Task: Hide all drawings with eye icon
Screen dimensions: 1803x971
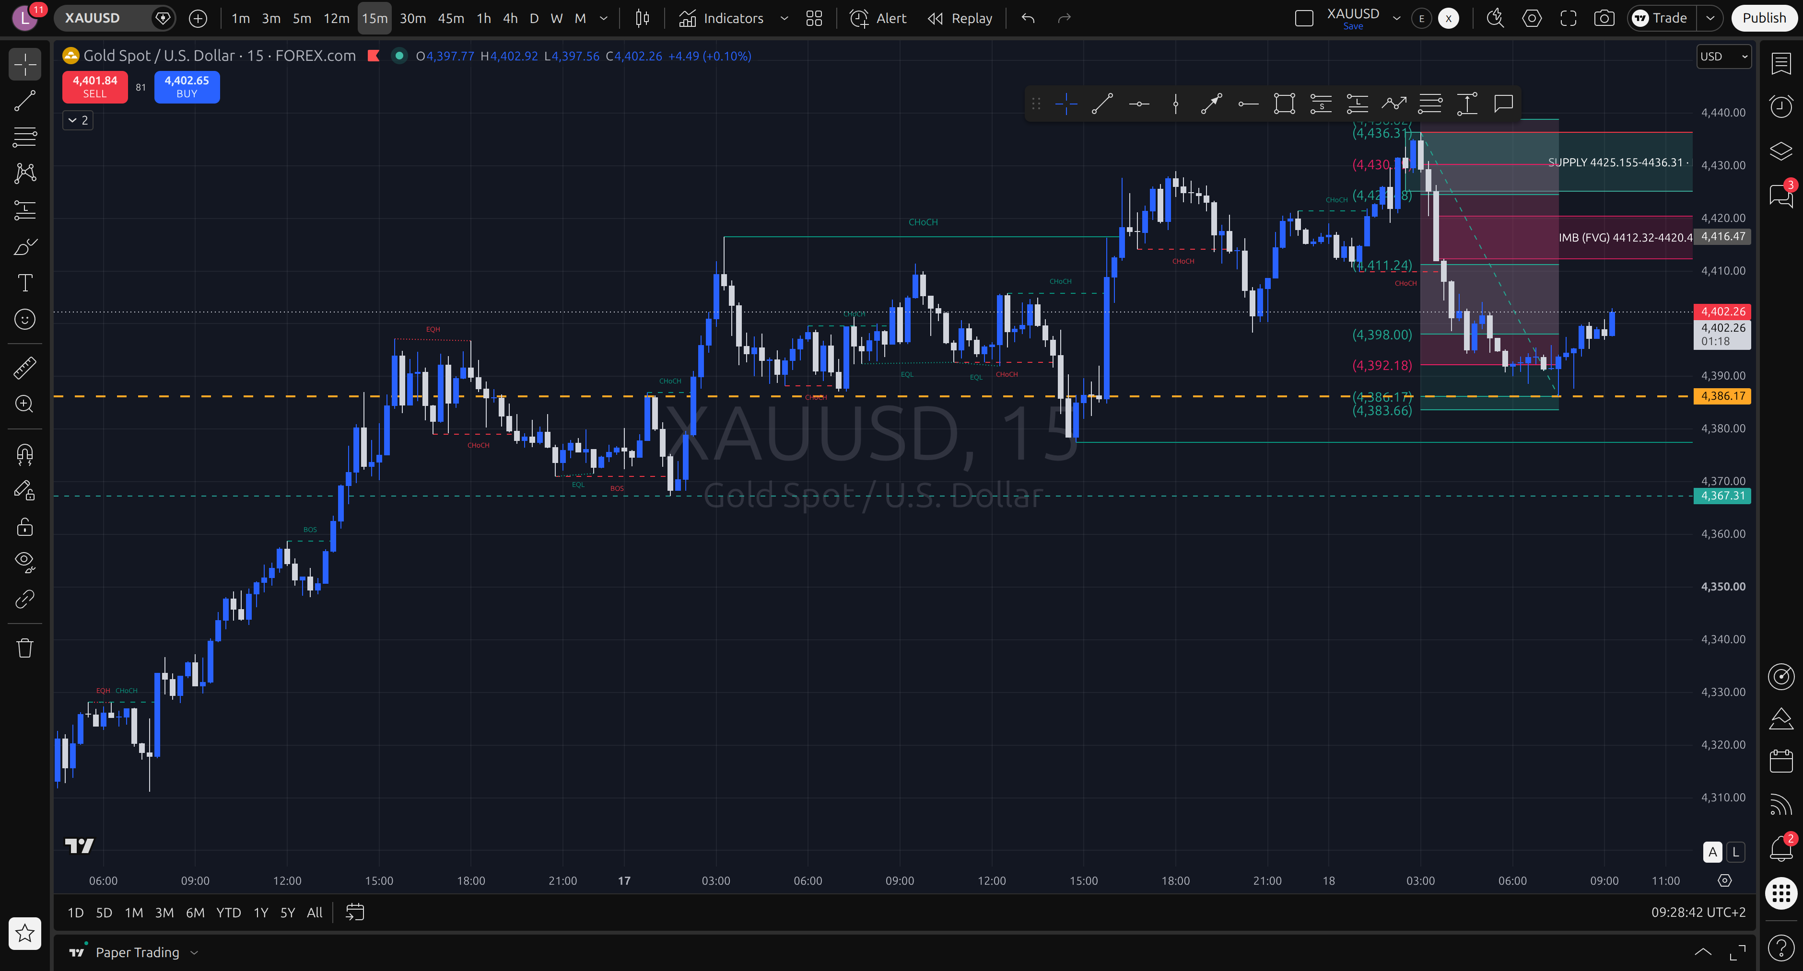Action: click(25, 563)
